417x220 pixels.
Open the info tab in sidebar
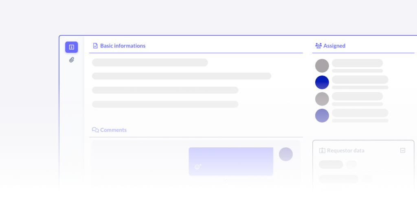click(72, 47)
